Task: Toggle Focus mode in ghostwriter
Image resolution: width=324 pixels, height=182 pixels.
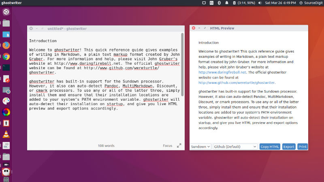Action: [x=167, y=146]
